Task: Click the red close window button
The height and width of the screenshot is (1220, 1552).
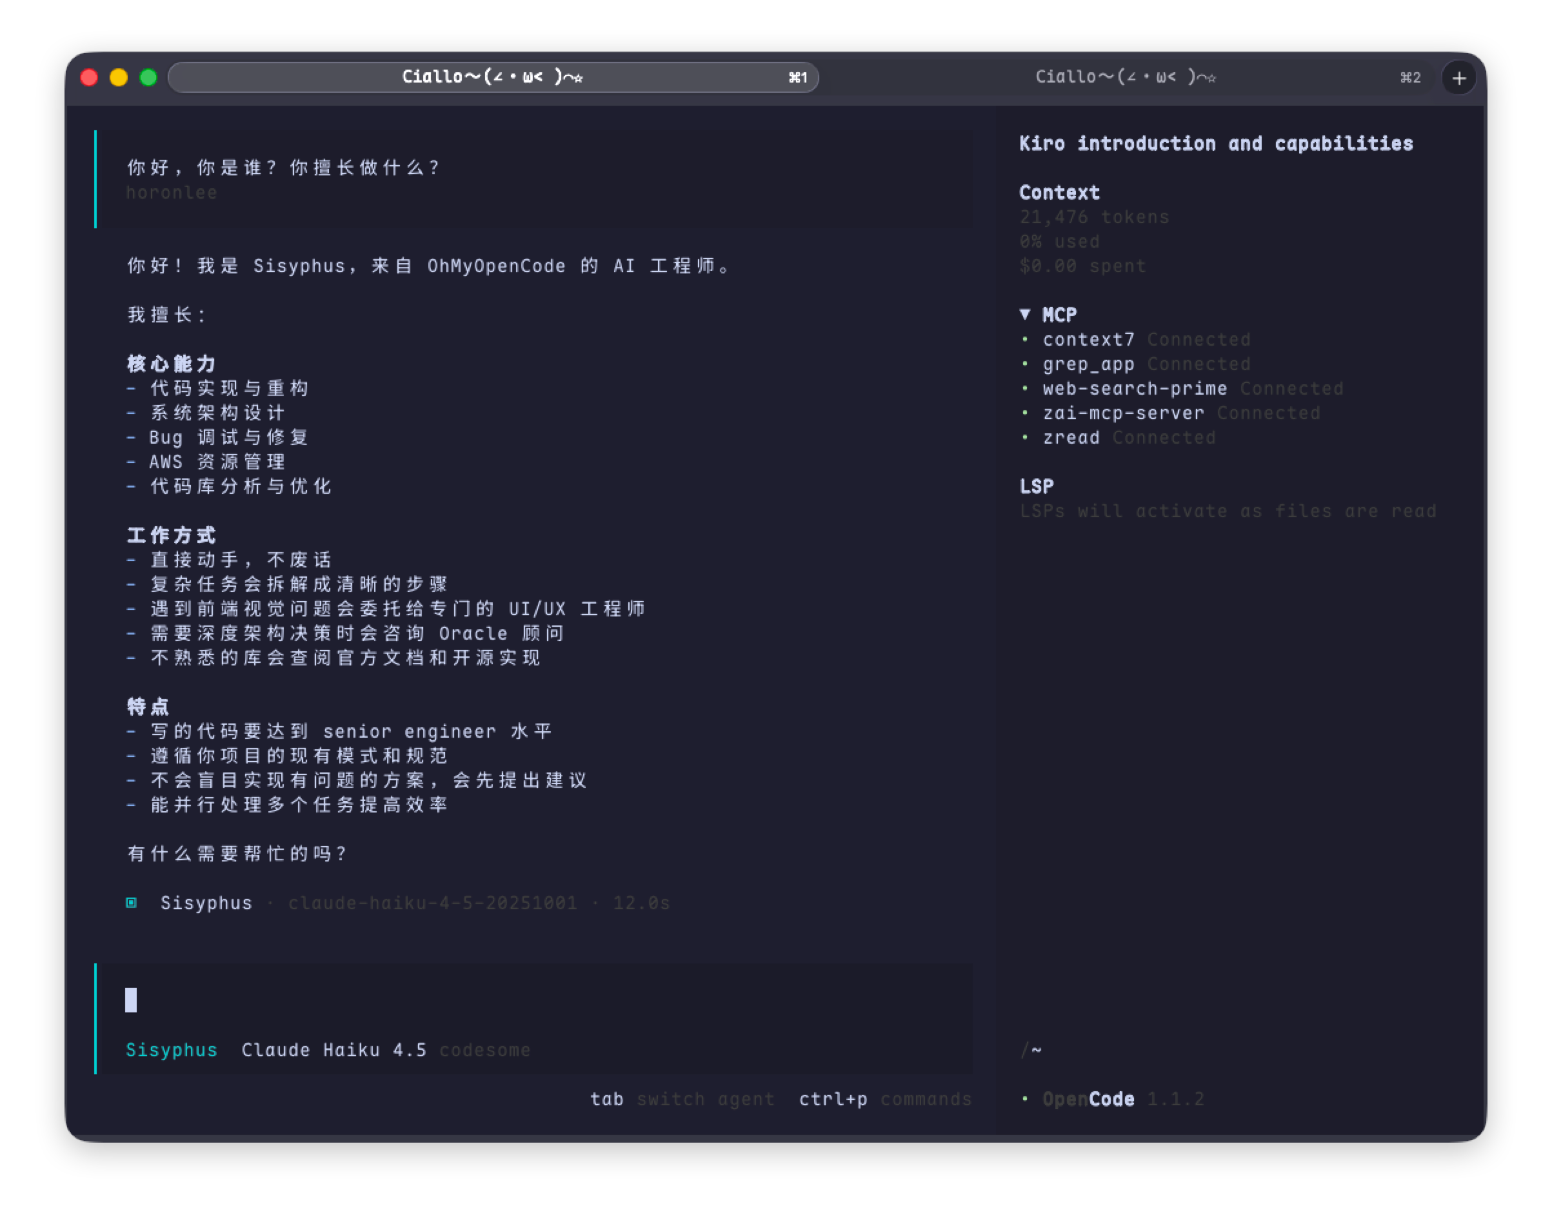Action: (88, 77)
